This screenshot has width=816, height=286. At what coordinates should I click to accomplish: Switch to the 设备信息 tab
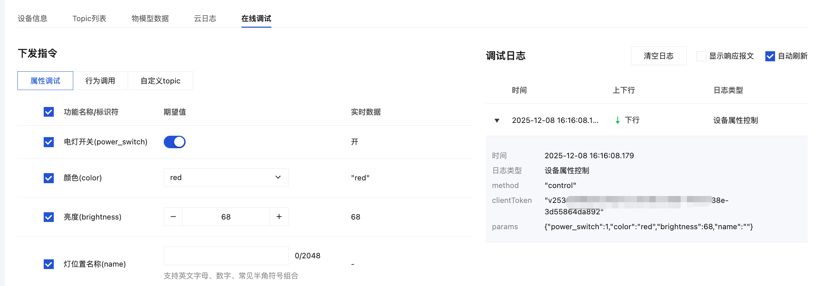coord(33,19)
